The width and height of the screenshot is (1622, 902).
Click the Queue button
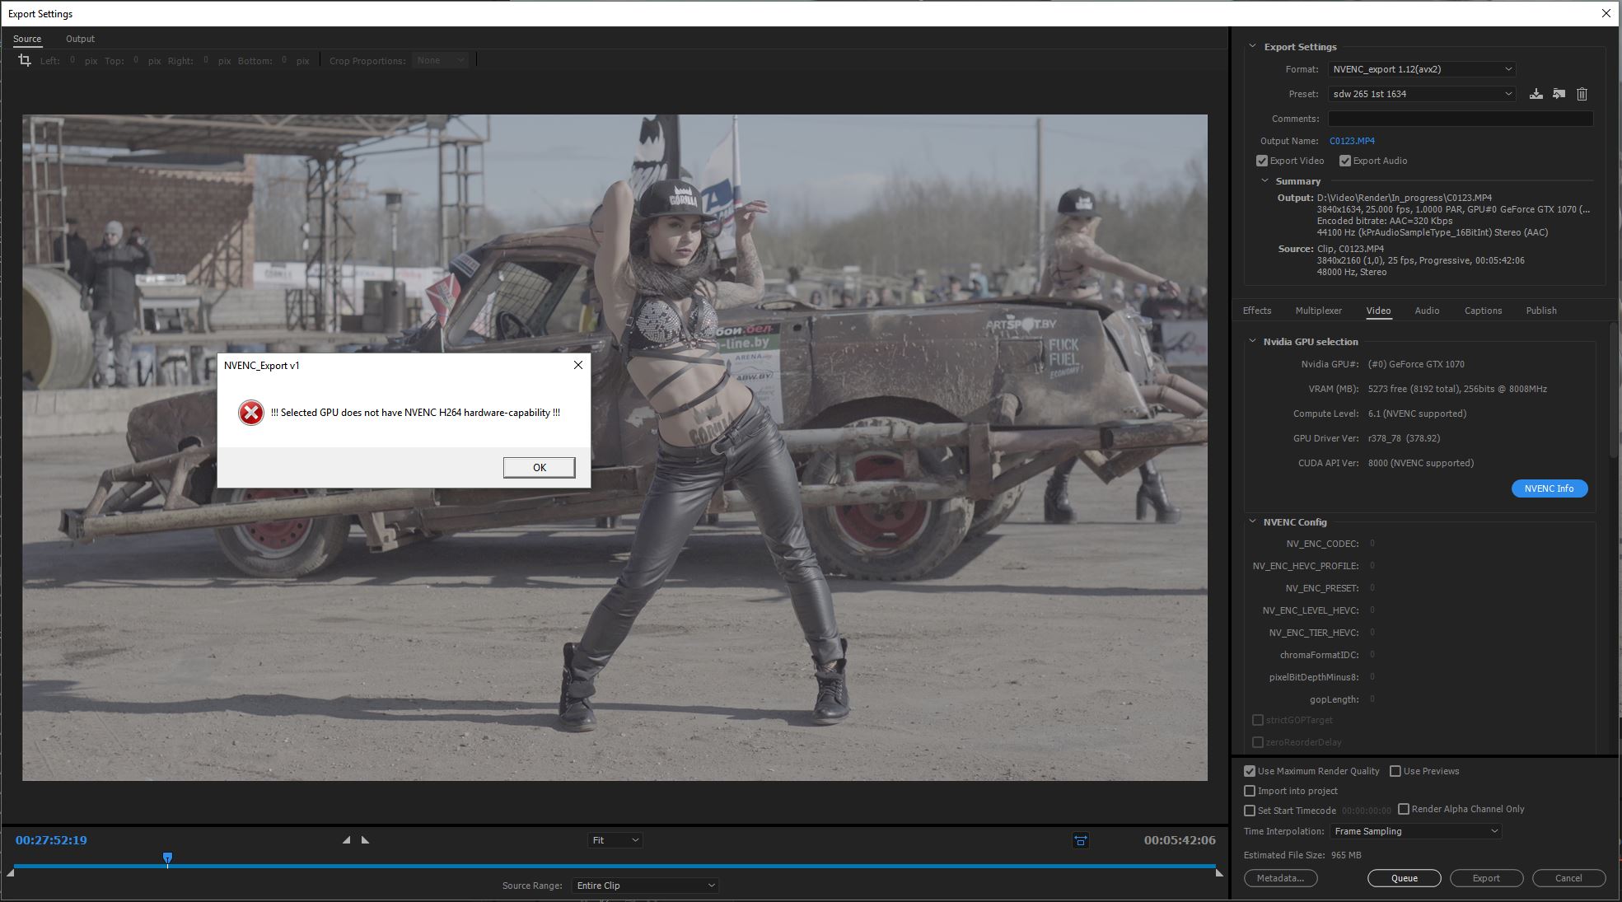point(1404,878)
